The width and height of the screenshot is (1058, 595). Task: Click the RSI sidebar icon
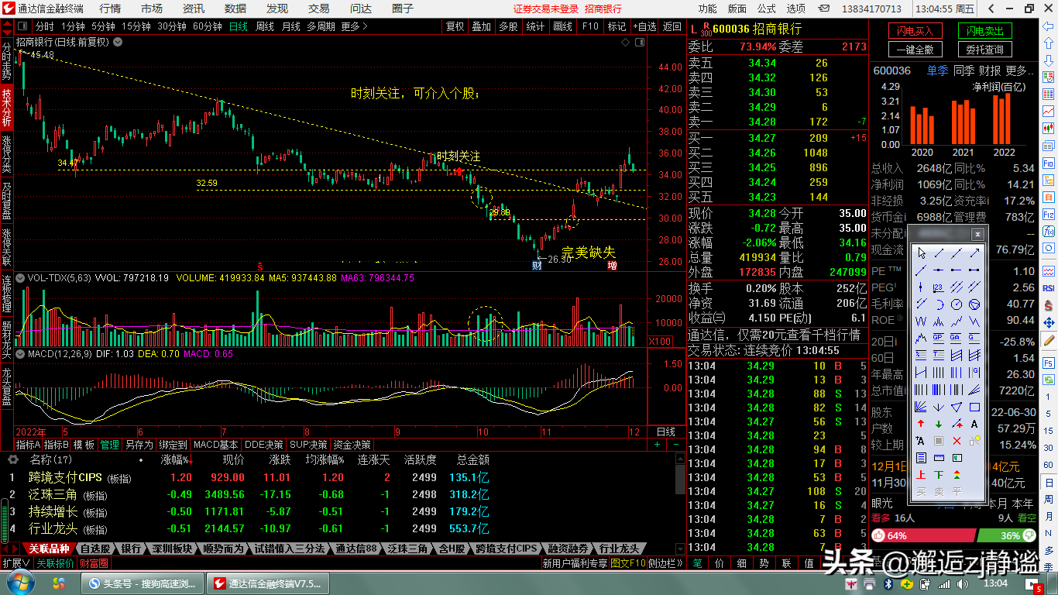point(1049,287)
